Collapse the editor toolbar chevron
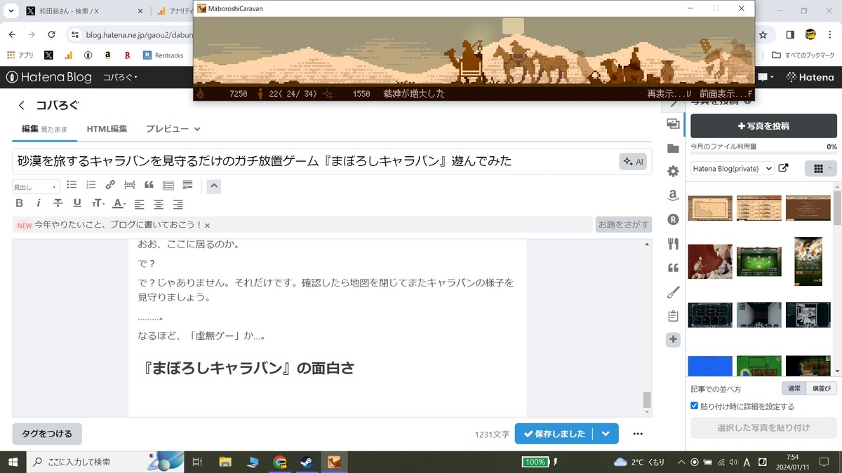842x473 pixels. (x=214, y=186)
